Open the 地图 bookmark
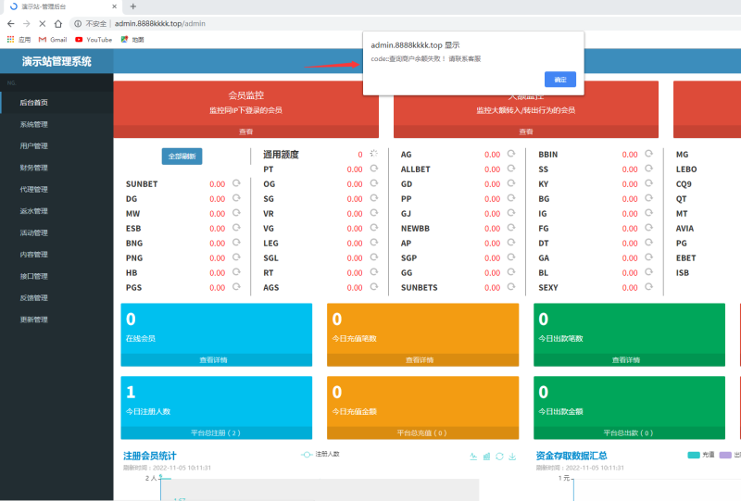 pos(132,40)
